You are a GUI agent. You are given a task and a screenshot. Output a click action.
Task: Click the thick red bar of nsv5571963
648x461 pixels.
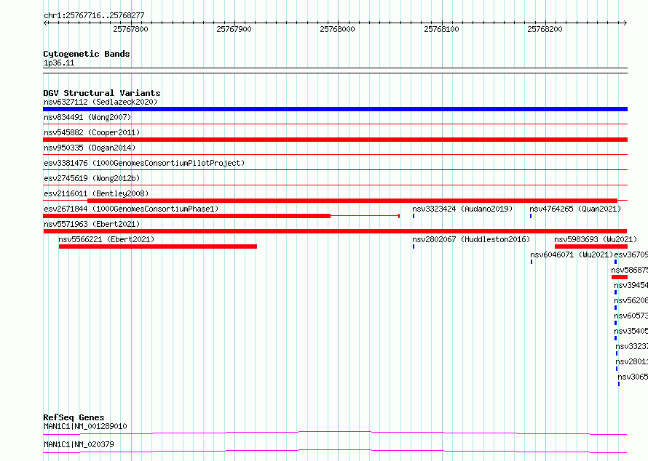335,231
